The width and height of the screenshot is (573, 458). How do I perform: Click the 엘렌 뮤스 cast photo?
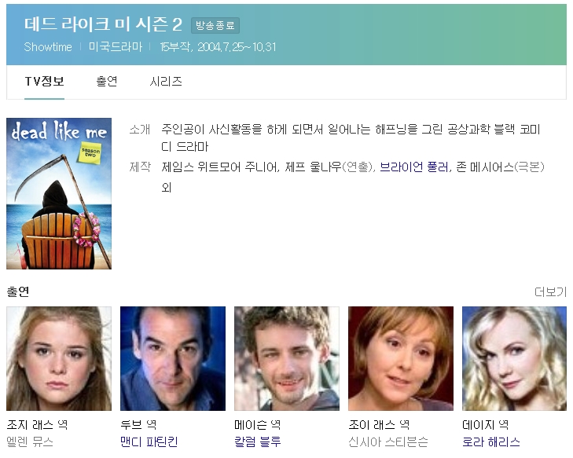click(x=59, y=358)
